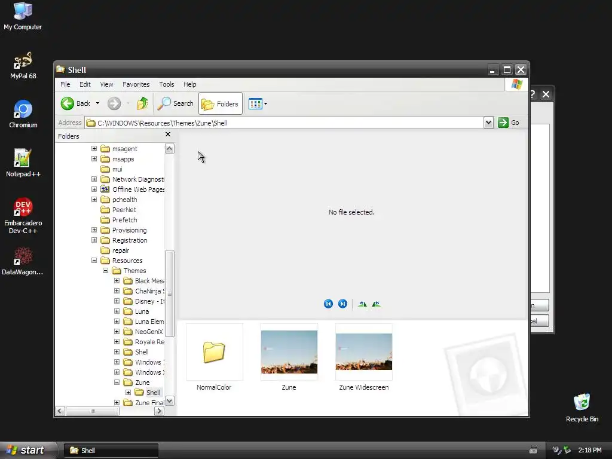Viewport: 612px width, 459px height.
Task: Open the DataWagon desktop shortcut
Action: pyautogui.click(x=23, y=262)
